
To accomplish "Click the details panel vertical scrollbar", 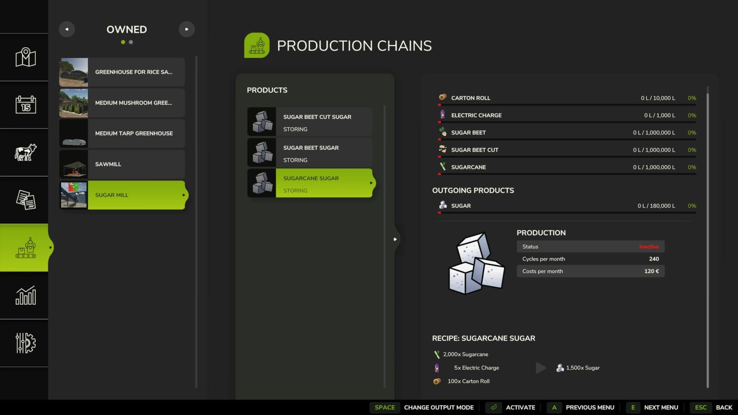I will point(707,238).
